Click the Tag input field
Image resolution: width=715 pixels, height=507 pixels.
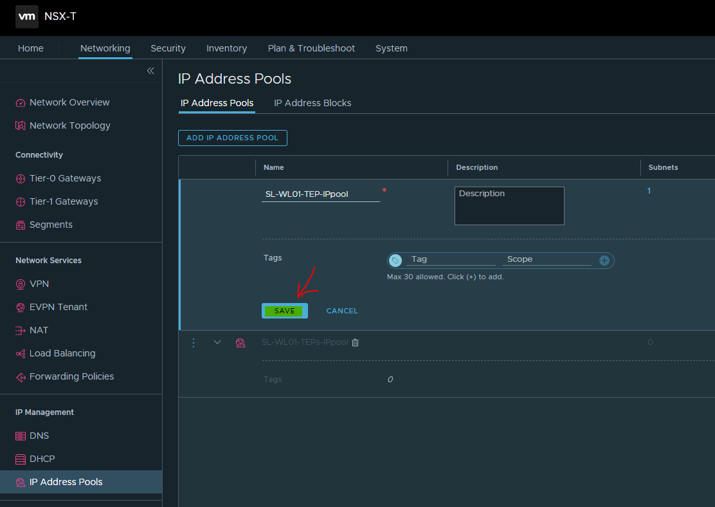pos(451,259)
